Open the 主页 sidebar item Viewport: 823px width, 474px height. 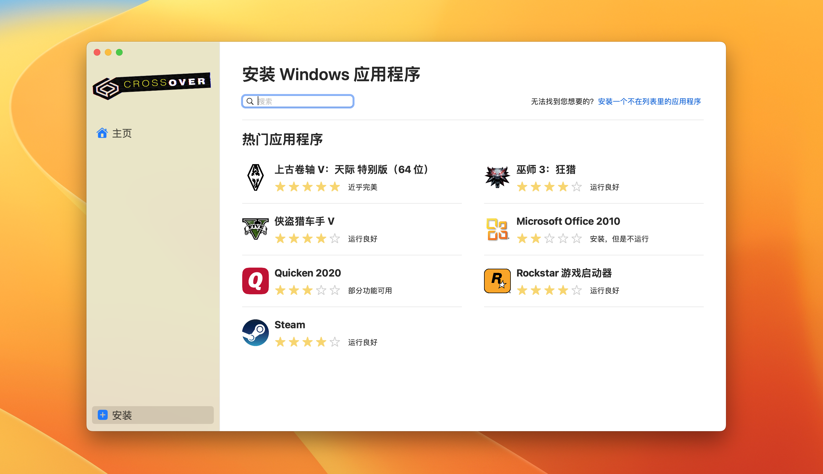pyautogui.click(x=122, y=133)
